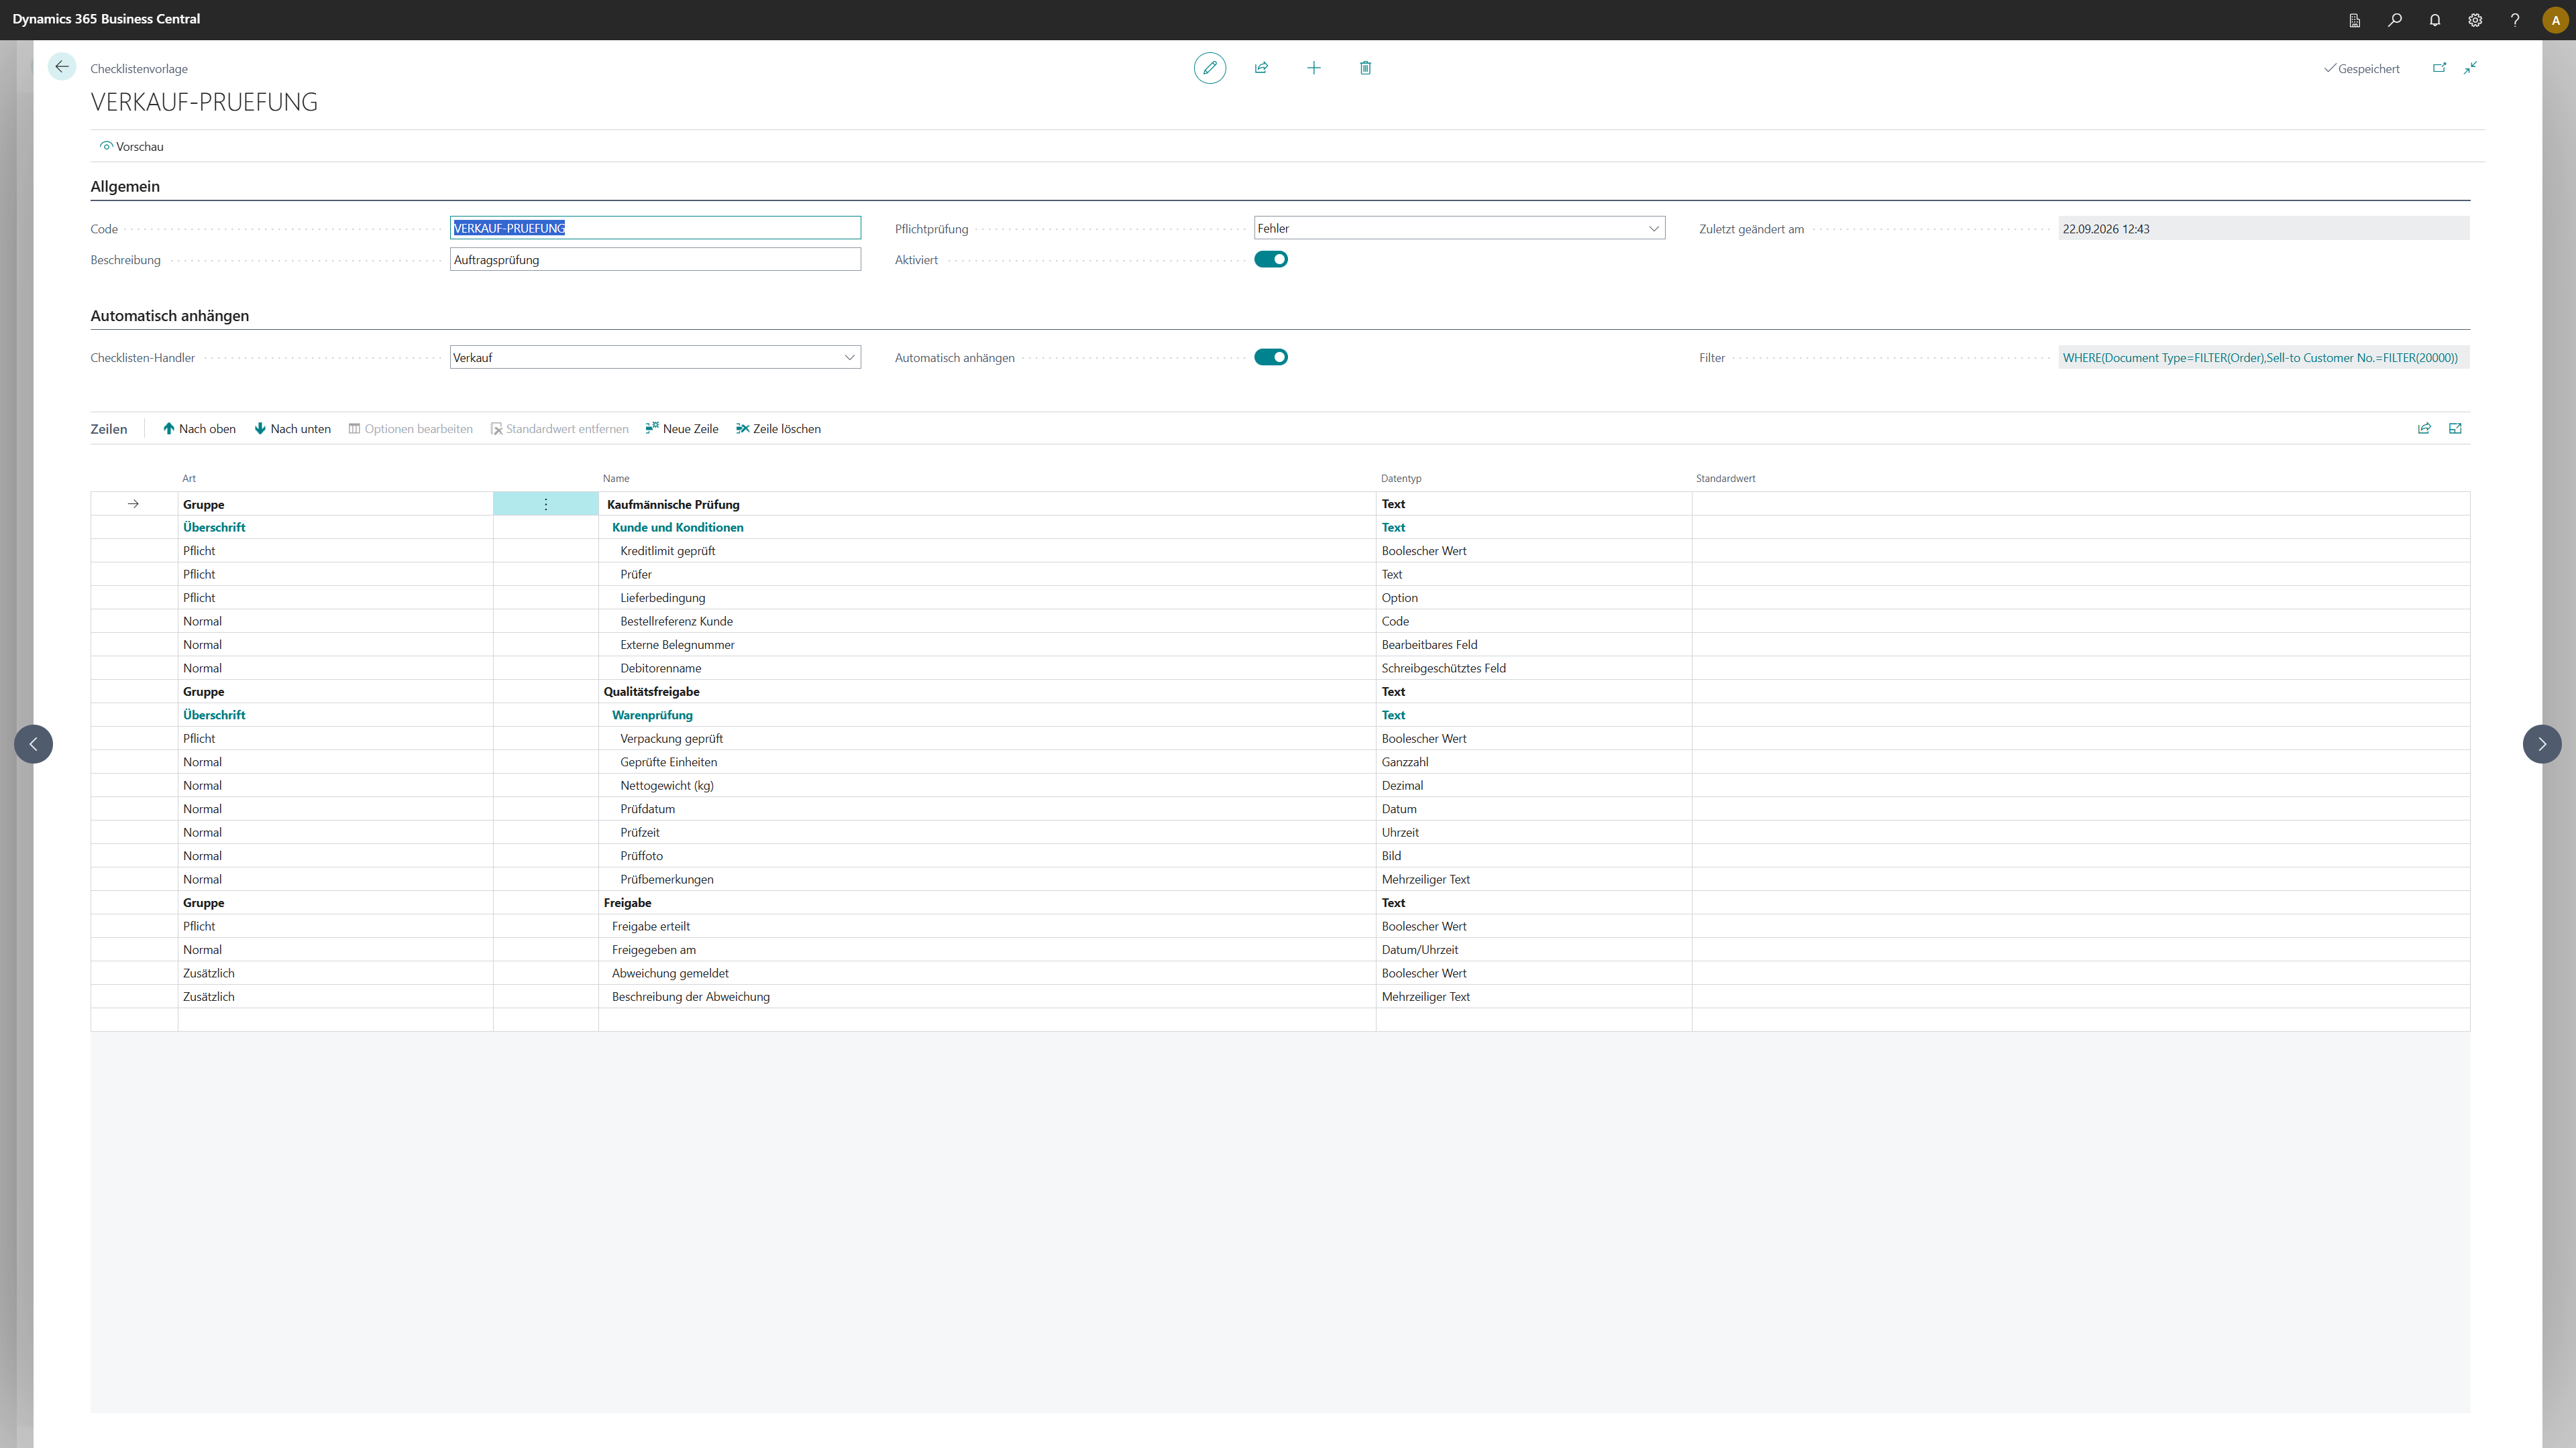Move the line up with Nach oben
2576x1448 pixels.
(200, 429)
